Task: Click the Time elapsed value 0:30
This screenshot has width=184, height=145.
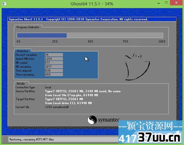Action: [54, 70]
